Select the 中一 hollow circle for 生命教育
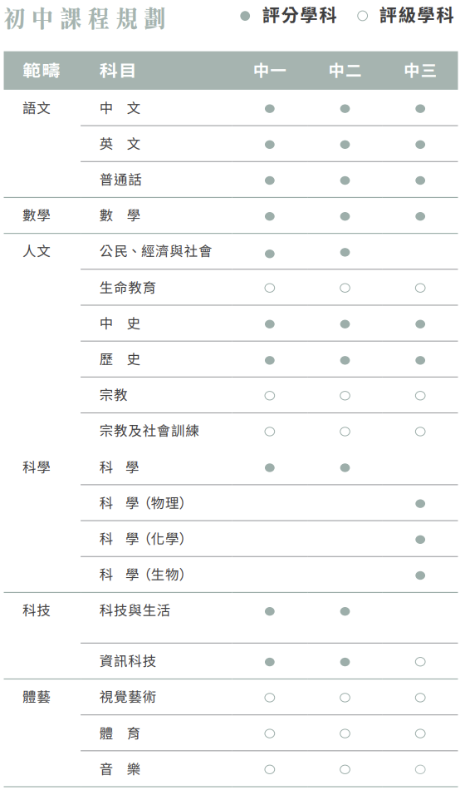This screenshot has width=465, height=800. coord(270,289)
